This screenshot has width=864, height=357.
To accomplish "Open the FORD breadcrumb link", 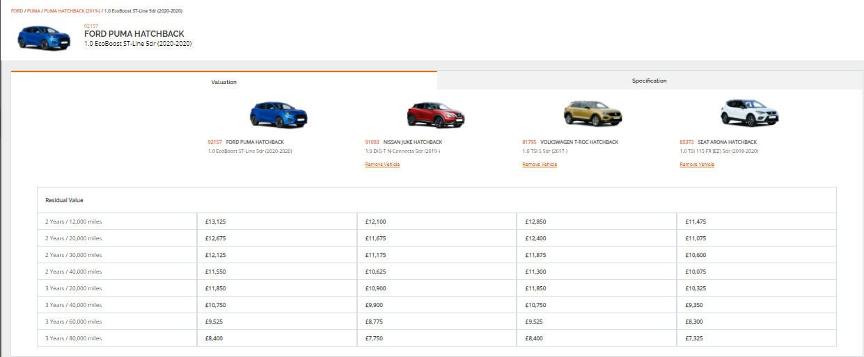I will pos(17,11).
